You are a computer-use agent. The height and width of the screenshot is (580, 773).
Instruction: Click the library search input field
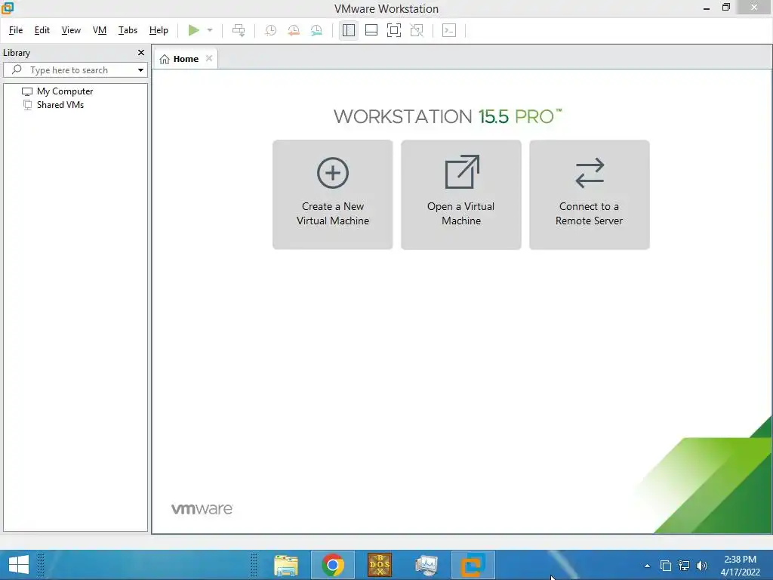pos(75,70)
